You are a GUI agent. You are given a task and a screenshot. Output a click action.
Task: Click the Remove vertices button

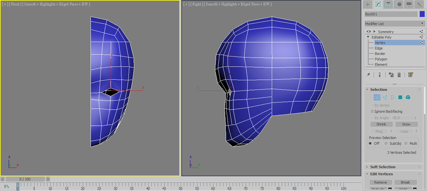[381, 182]
